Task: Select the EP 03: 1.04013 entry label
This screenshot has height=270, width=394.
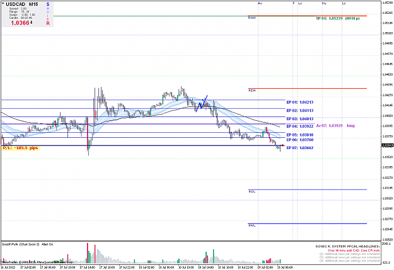Action: pyautogui.click(x=300, y=119)
